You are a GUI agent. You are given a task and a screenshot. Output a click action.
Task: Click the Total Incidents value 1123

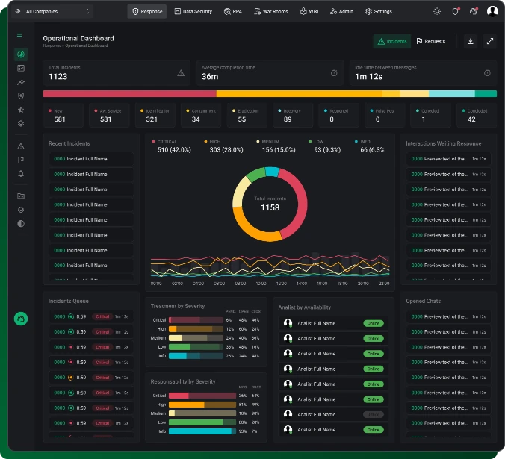[58, 77]
